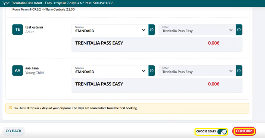
Task: Expand Offer Trenitalia Pass Easy dropdown for test esterni
Action: pyautogui.click(x=197, y=30)
